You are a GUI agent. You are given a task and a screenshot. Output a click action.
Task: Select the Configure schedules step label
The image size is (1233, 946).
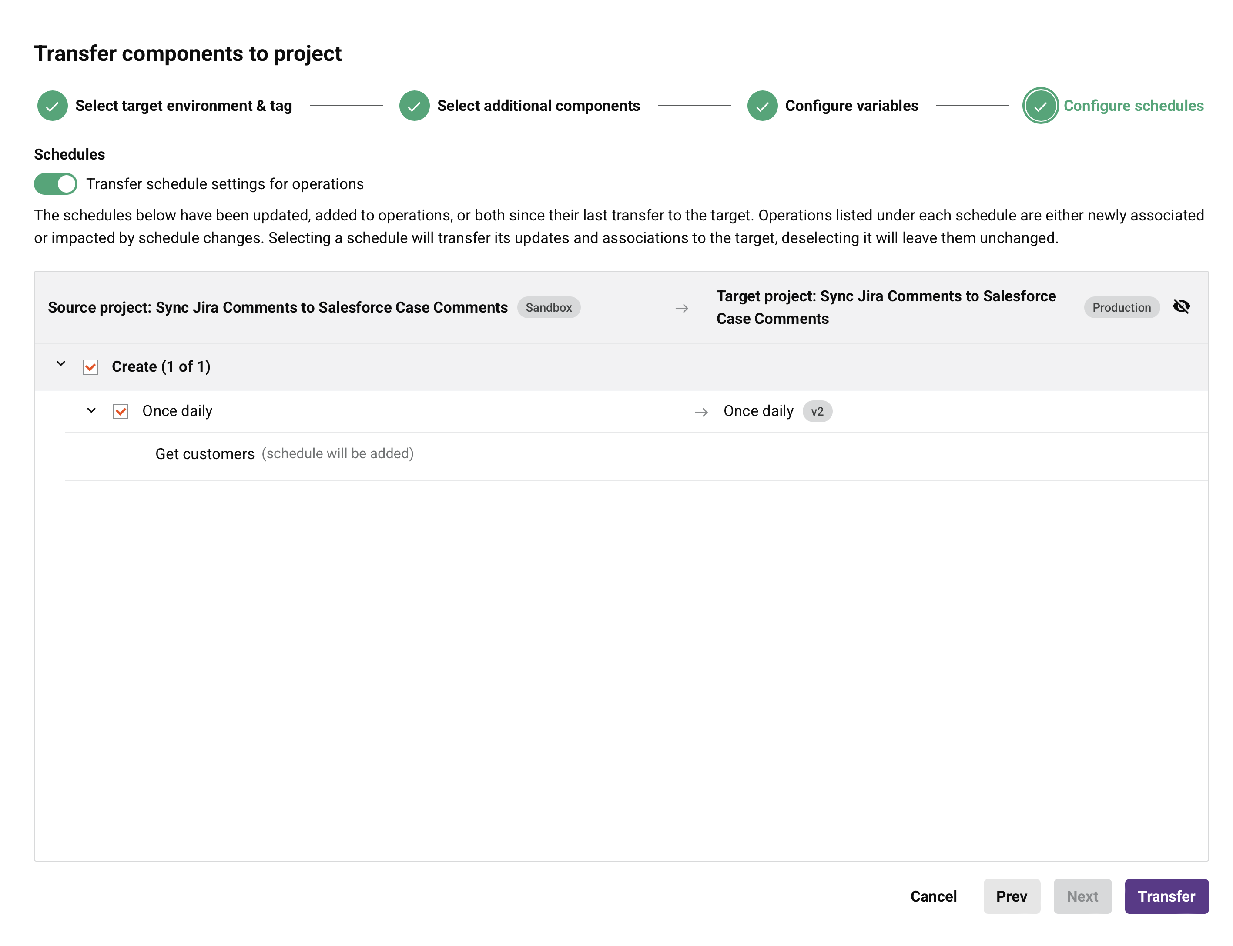pyautogui.click(x=1134, y=105)
